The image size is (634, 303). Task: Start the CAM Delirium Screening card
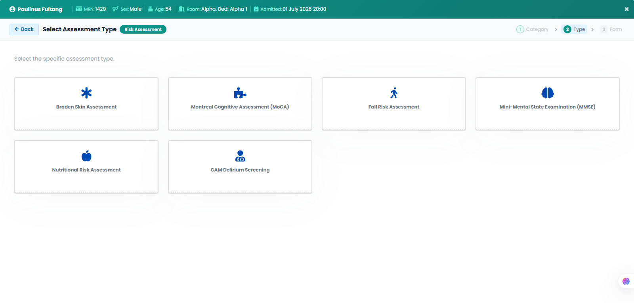(240, 167)
